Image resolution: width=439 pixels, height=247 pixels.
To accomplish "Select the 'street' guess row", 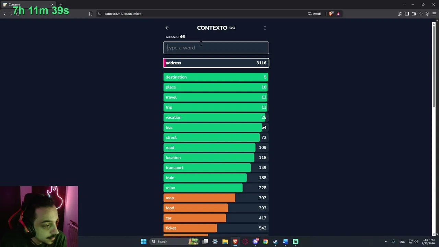I will click(216, 138).
